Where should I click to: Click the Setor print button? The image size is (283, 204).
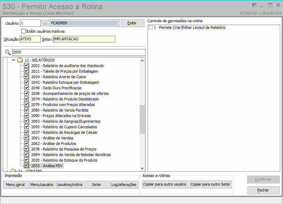(x=97, y=185)
